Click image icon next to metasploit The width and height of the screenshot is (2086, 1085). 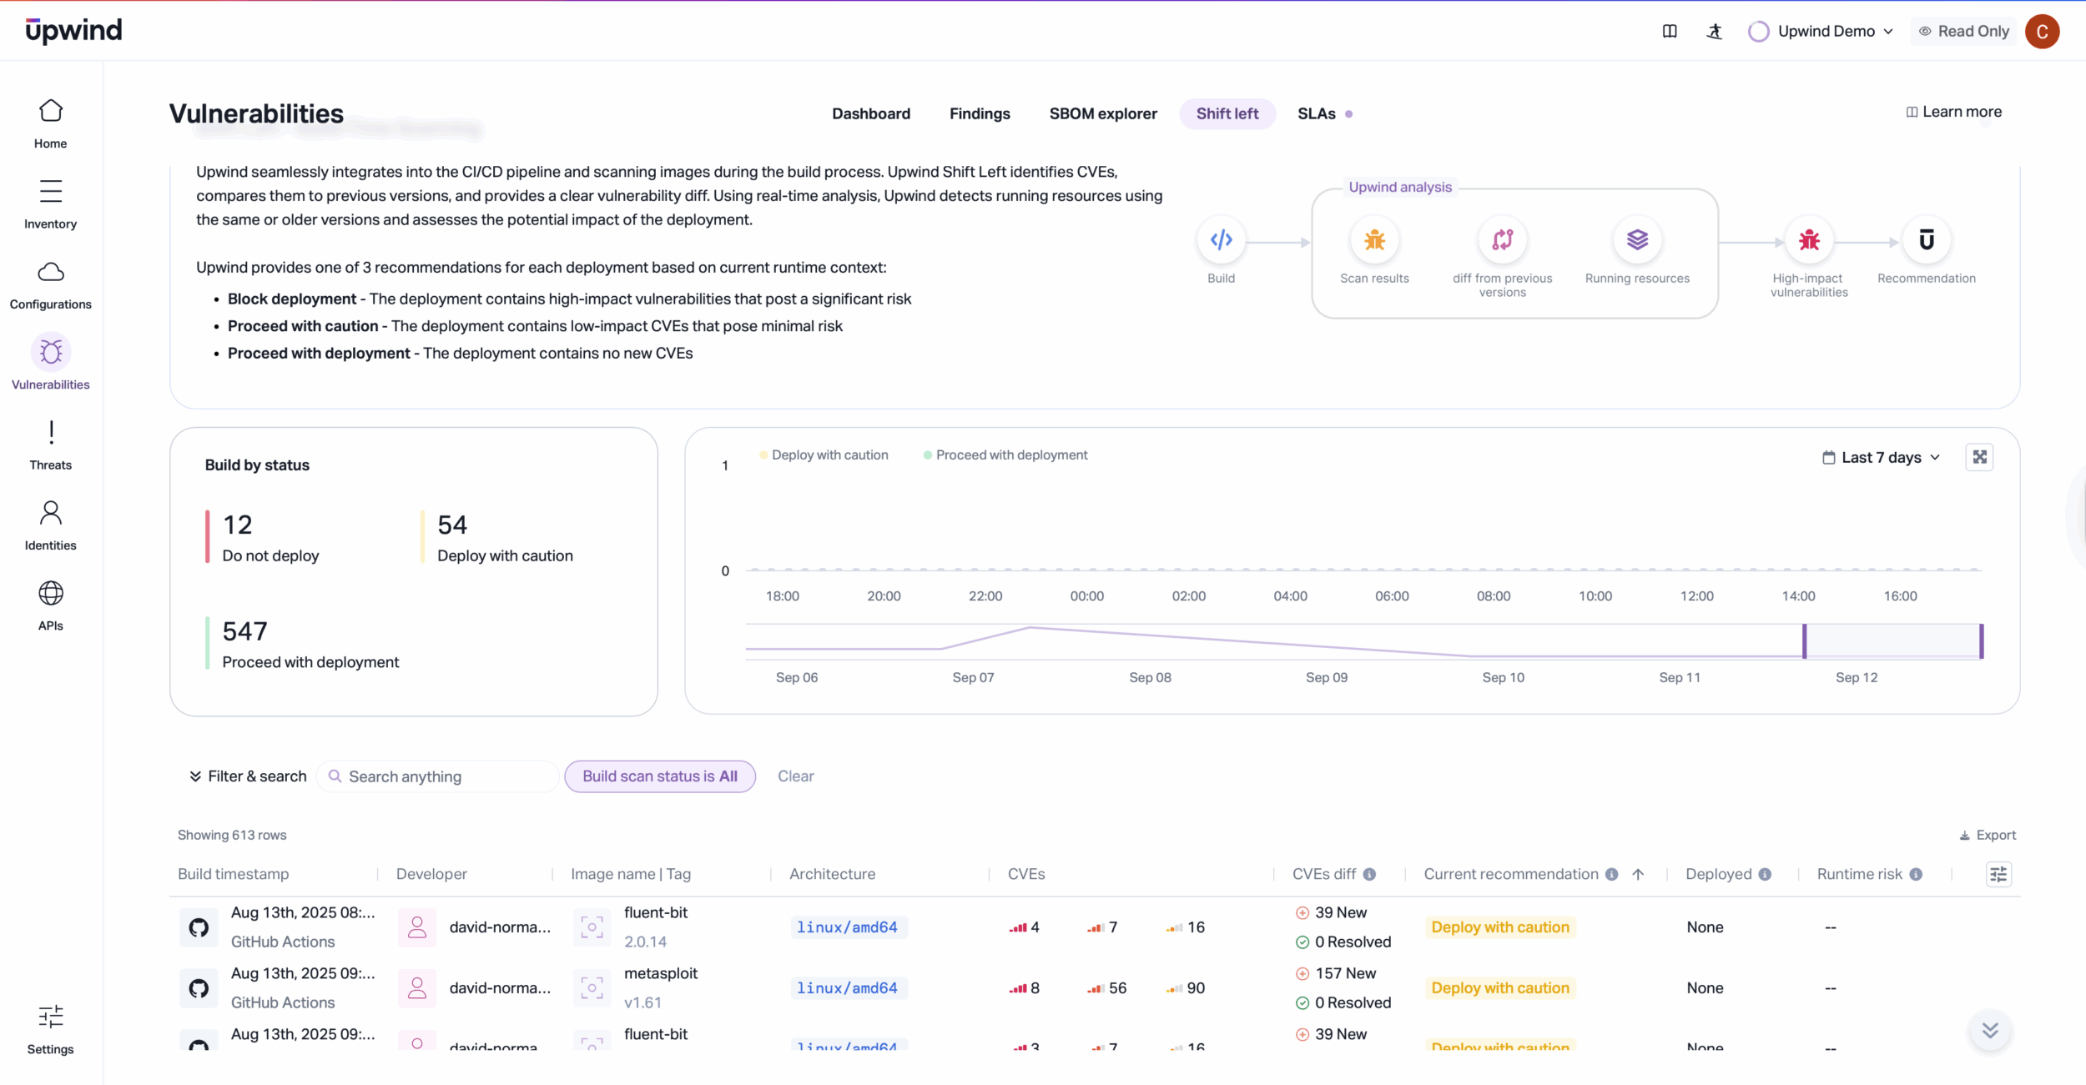[592, 988]
